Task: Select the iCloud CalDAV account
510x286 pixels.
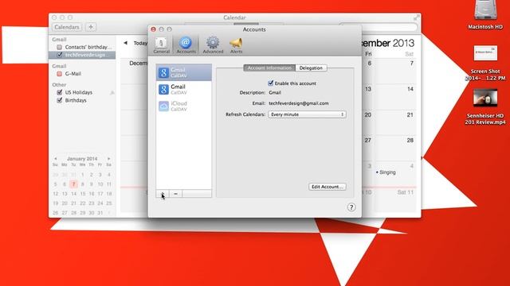Action: pos(184,106)
